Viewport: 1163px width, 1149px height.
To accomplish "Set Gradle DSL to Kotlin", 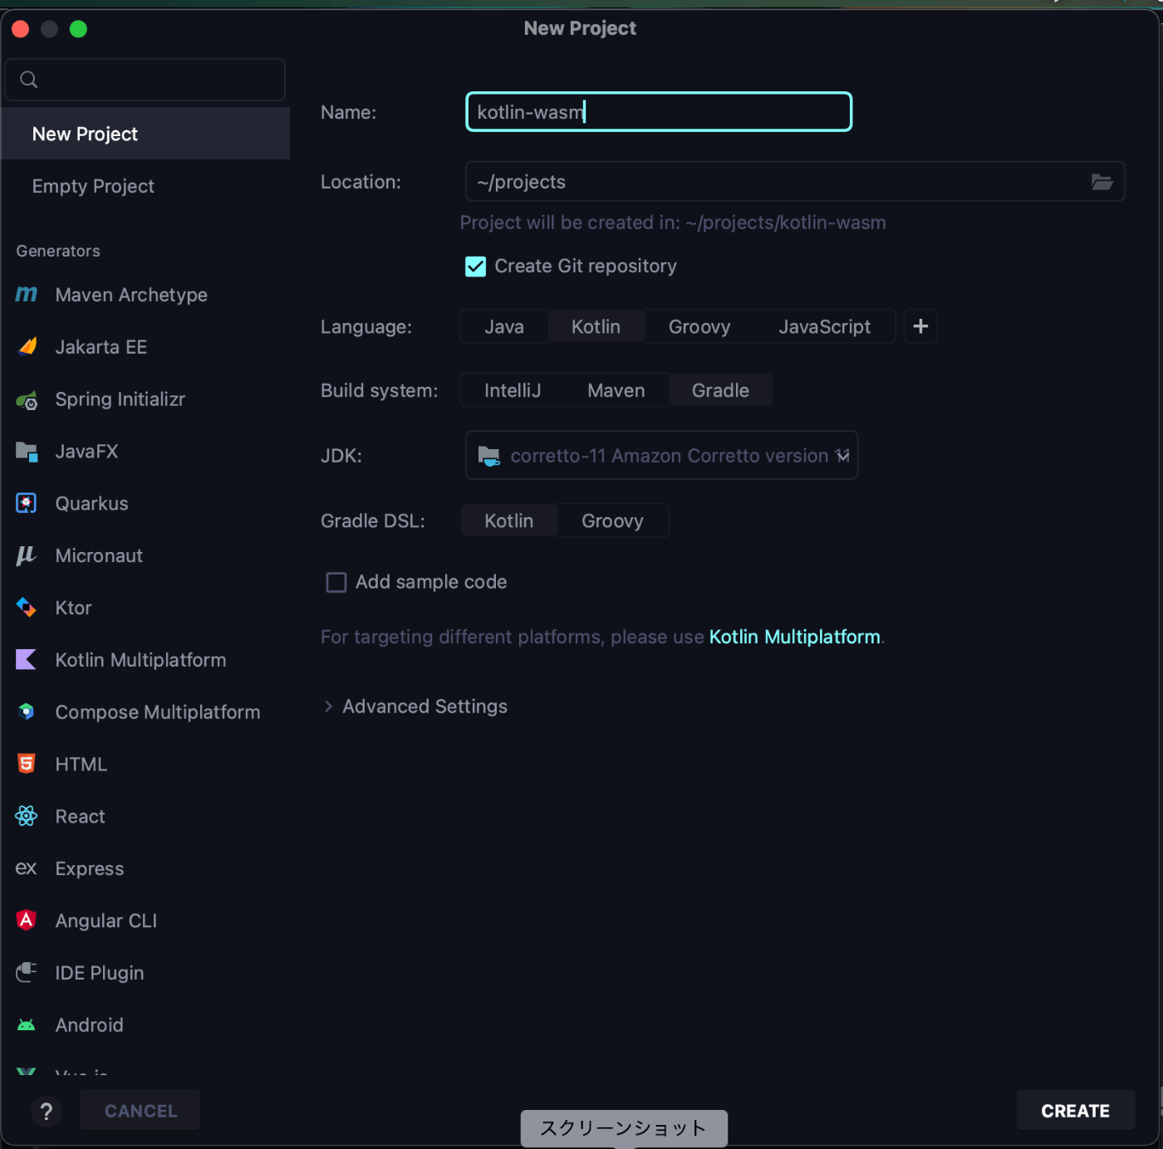I will tap(509, 521).
